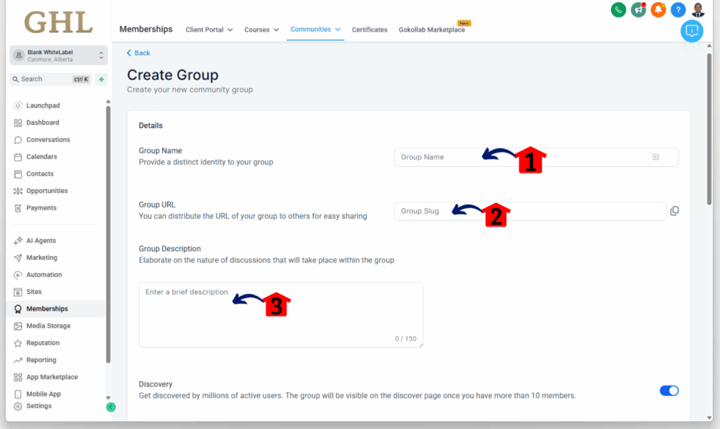The width and height of the screenshot is (720, 429).
Task: Click the green phone dialer icon
Action: tap(618, 10)
